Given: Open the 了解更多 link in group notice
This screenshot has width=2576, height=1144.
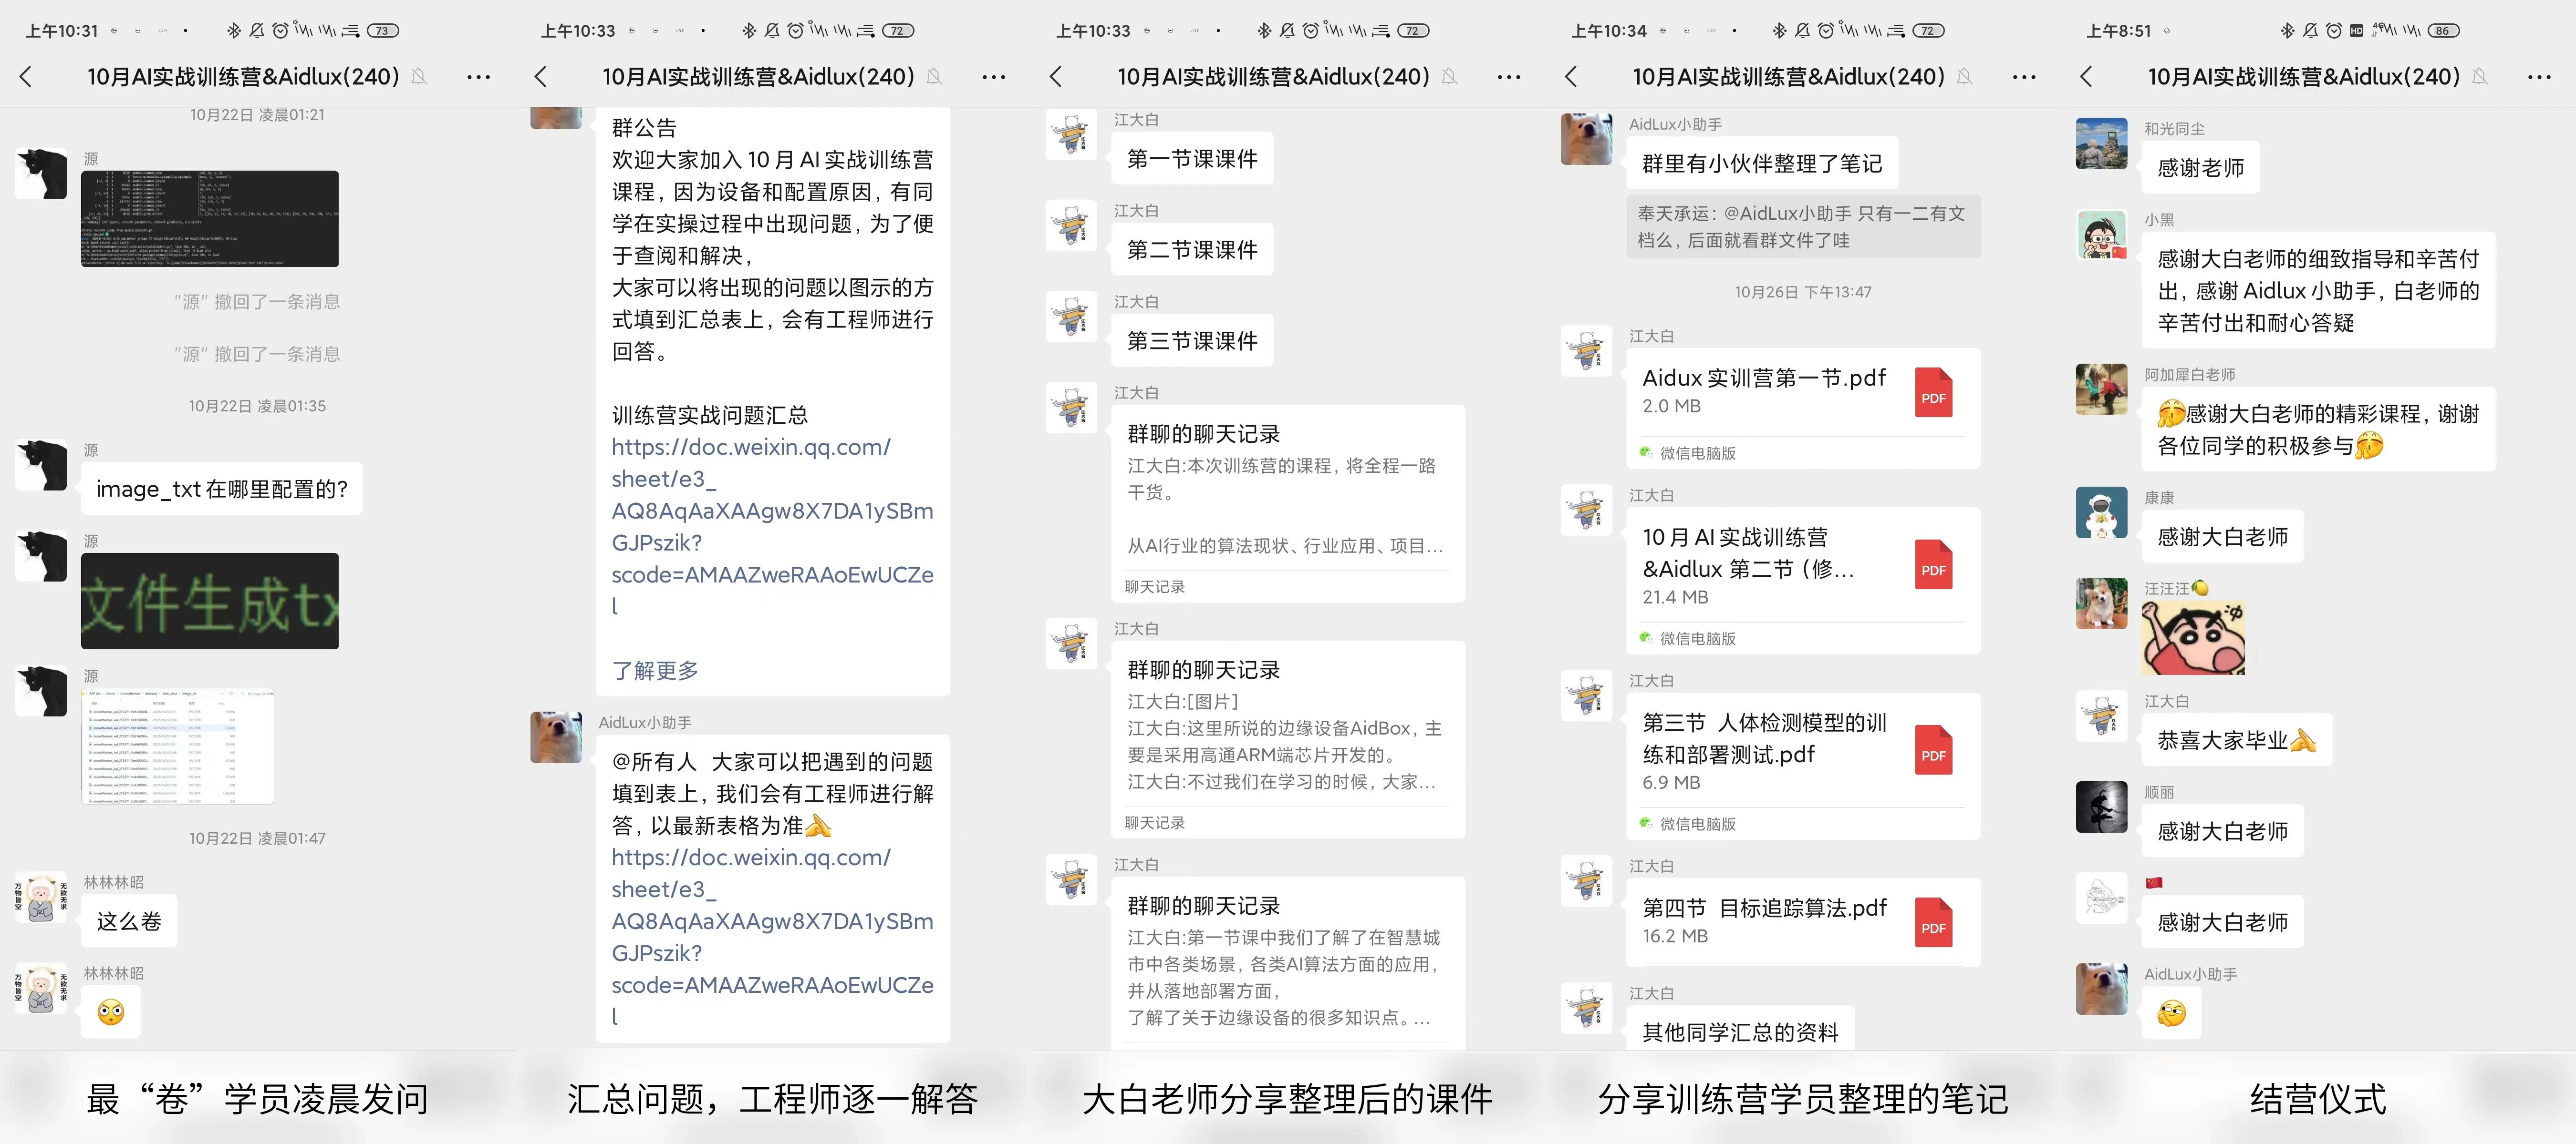Looking at the screenshot, I should 655,670.
